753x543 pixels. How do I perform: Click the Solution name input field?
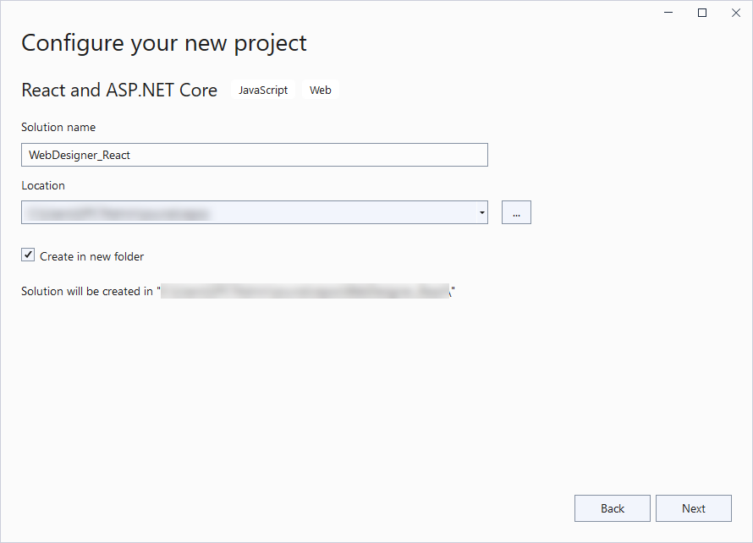(255, 155)
